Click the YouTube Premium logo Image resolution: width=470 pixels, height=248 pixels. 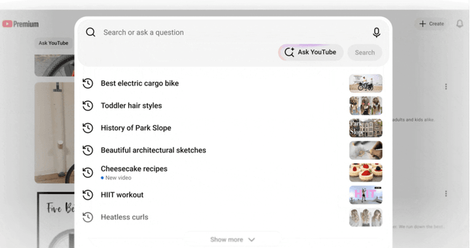[20, 24]
